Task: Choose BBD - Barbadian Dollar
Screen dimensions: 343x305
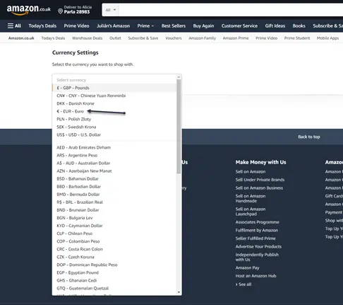Action: [x=114, y=186]
